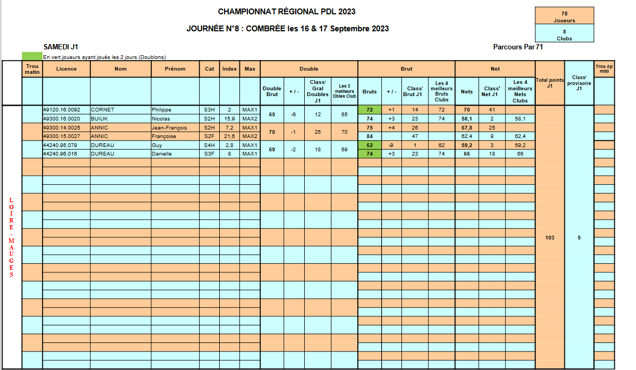Click the Brut section header

407,69
